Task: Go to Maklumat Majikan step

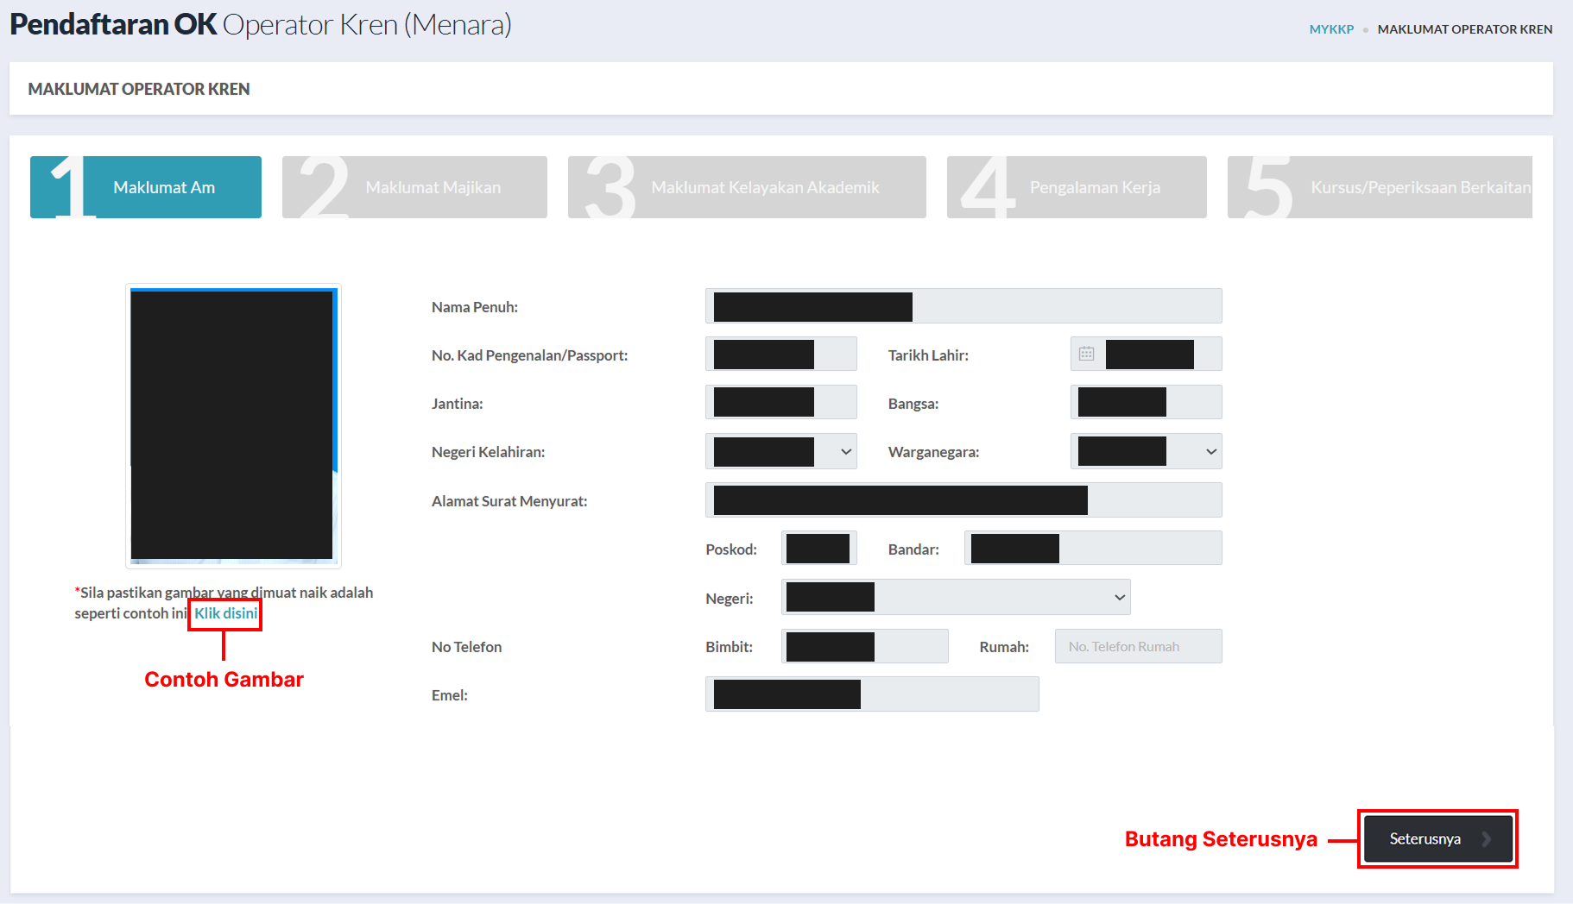Action: [414, 187]
